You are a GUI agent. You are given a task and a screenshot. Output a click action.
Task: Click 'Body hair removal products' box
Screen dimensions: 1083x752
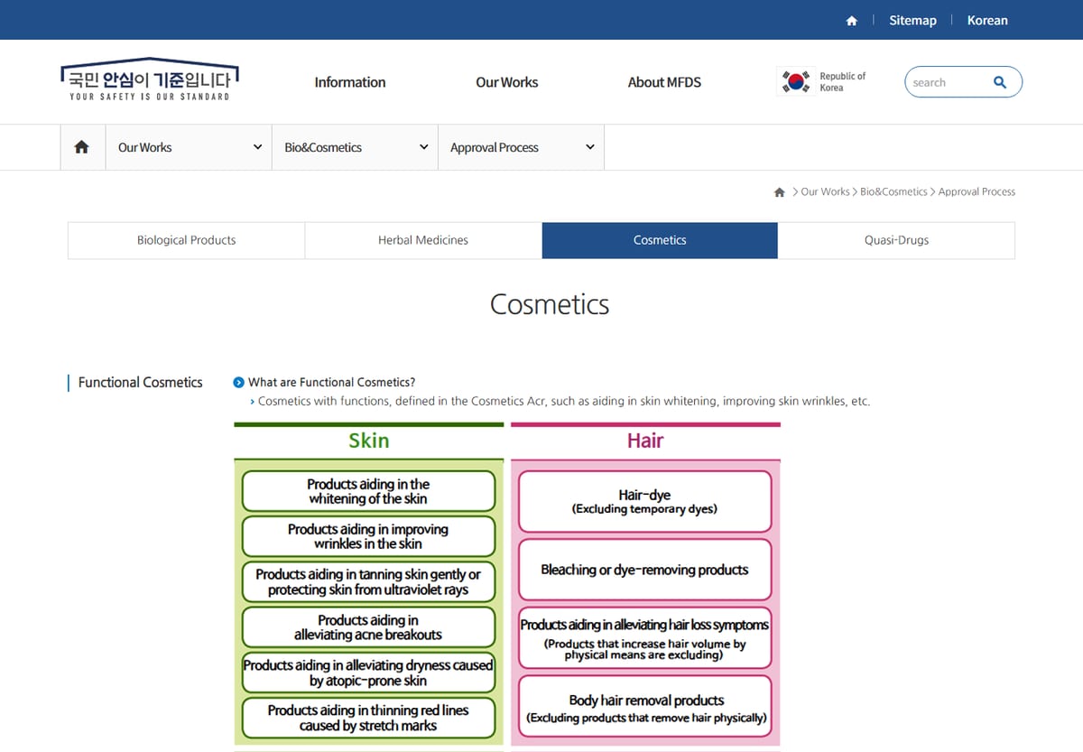pos(644,707)
